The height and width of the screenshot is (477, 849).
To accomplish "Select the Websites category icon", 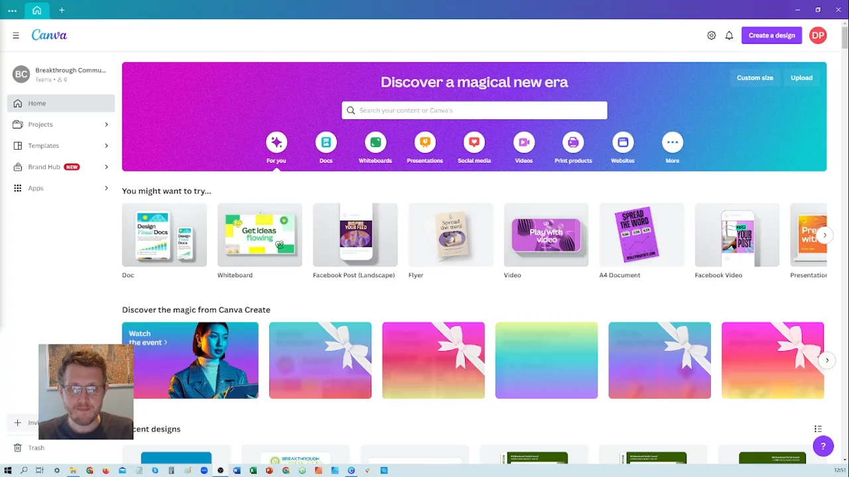I will point(623,142).
